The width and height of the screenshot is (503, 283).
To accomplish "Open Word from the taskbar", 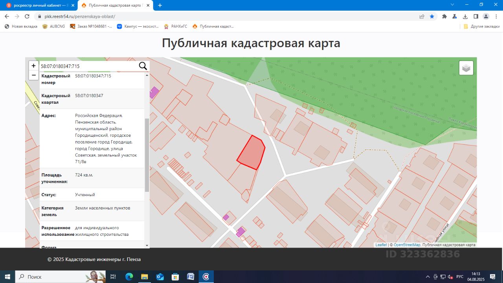I will (x=191, y=277).
